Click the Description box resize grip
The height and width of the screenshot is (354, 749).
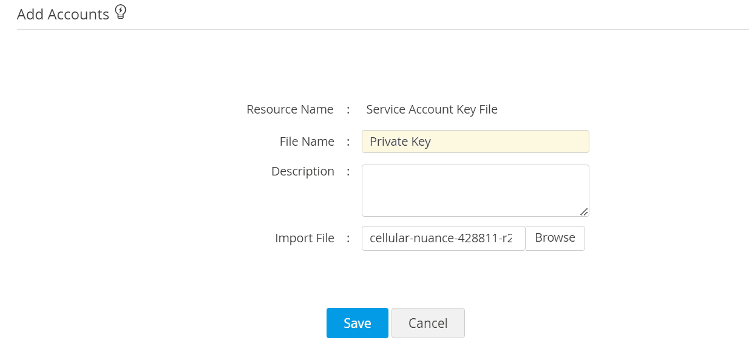[x=584, y=211]
